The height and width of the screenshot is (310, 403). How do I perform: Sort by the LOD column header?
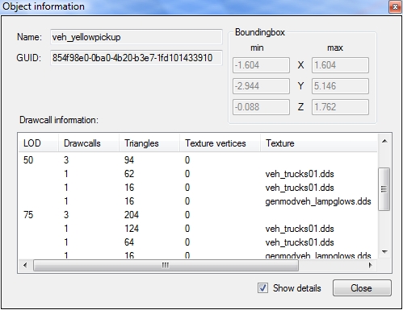point(38,143)
